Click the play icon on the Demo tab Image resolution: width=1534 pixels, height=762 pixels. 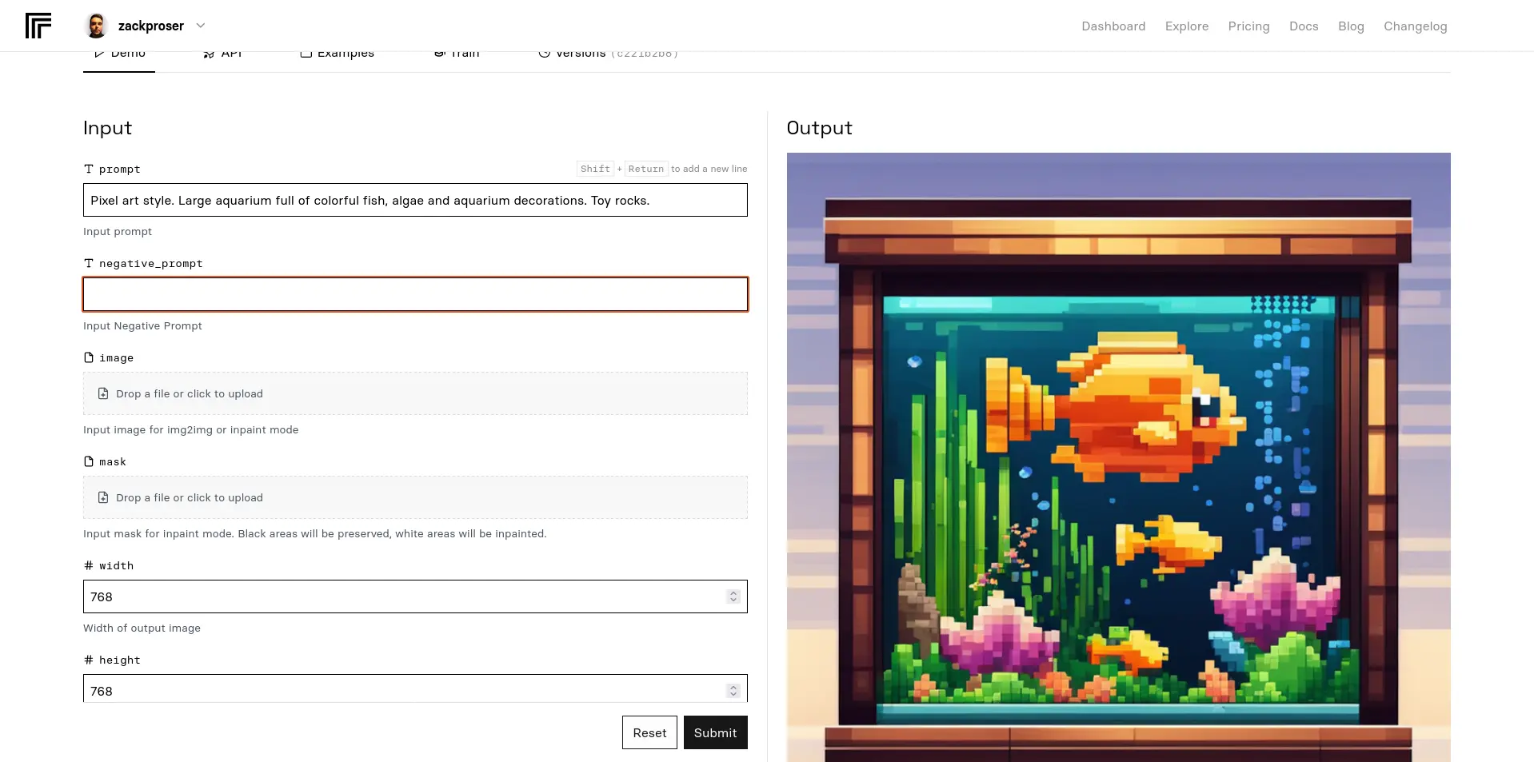(99, 54)
